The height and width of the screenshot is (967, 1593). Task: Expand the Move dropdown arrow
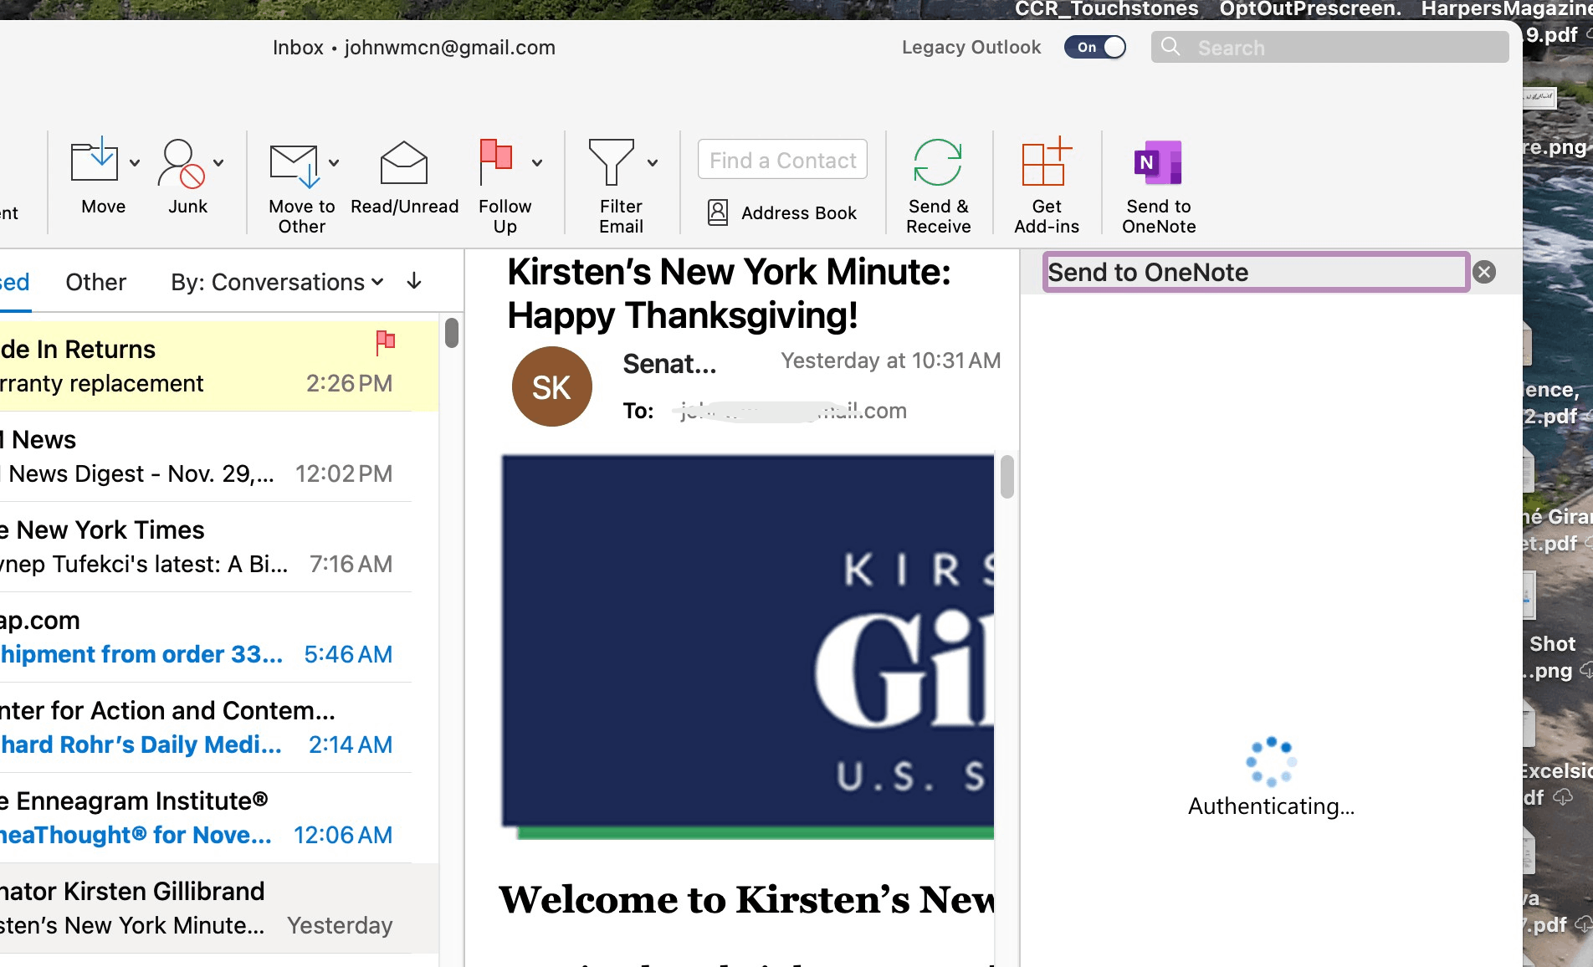pyautogui.click(x=135, y=163)
